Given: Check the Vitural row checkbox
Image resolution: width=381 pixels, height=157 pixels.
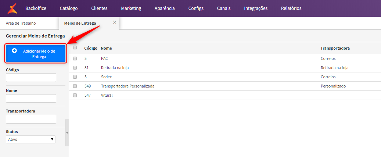Looking at the screenshot, I should tap(75, 95).
